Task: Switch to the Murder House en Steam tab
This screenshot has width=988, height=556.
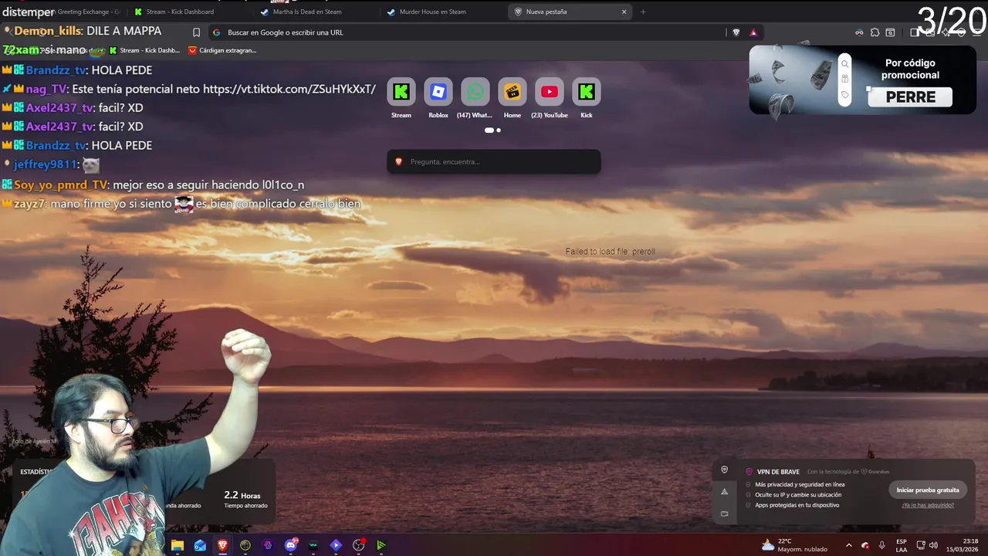Action: (442, 12)
